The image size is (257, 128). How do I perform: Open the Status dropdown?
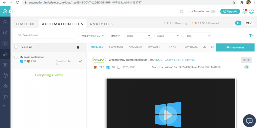pos(168,36)
